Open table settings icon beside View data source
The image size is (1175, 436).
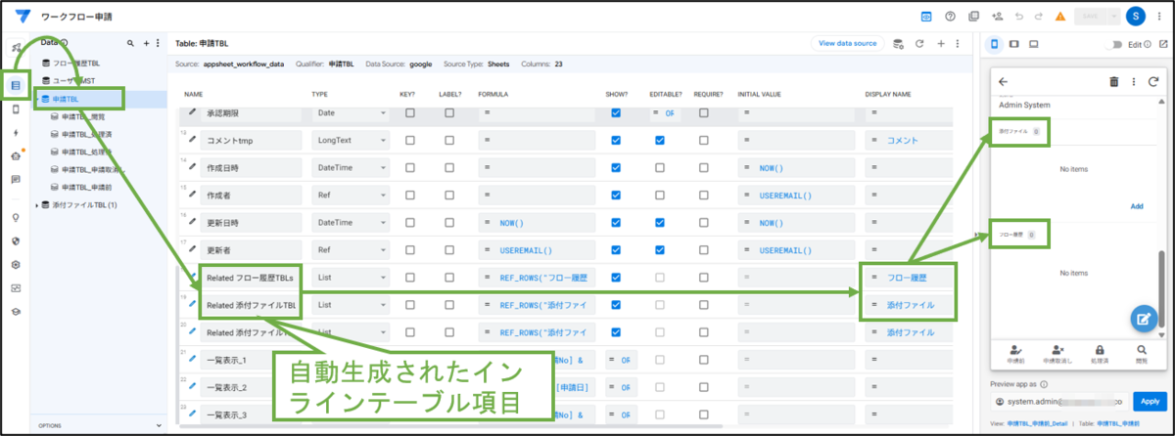click(899, 44)
